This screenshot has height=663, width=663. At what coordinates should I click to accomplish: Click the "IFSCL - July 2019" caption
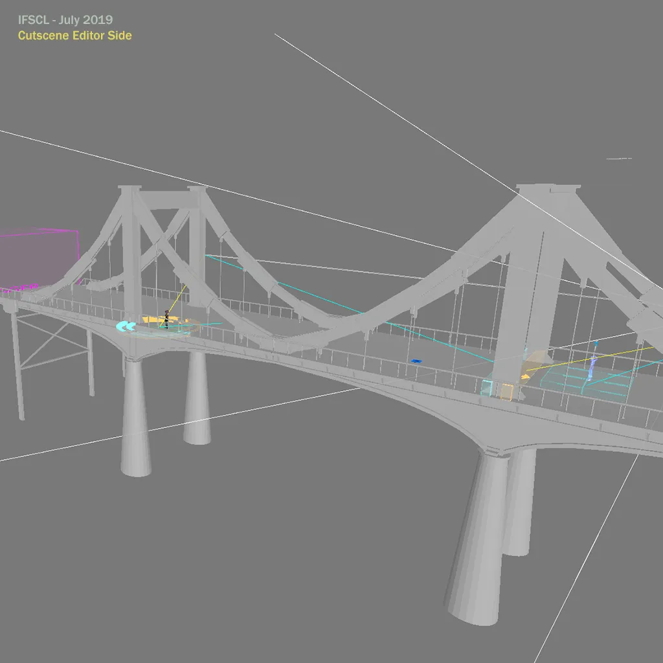pos(65,20)
